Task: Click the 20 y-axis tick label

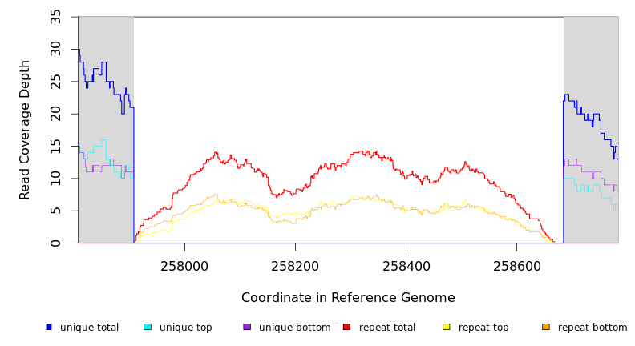Action: (56, 114)
